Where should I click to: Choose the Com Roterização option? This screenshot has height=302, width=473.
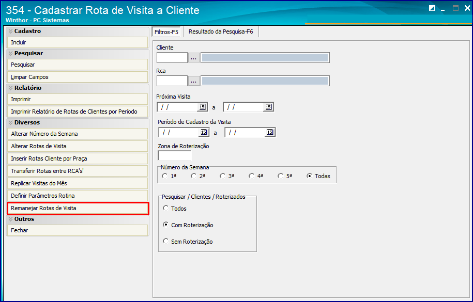[x=165, y=225]
